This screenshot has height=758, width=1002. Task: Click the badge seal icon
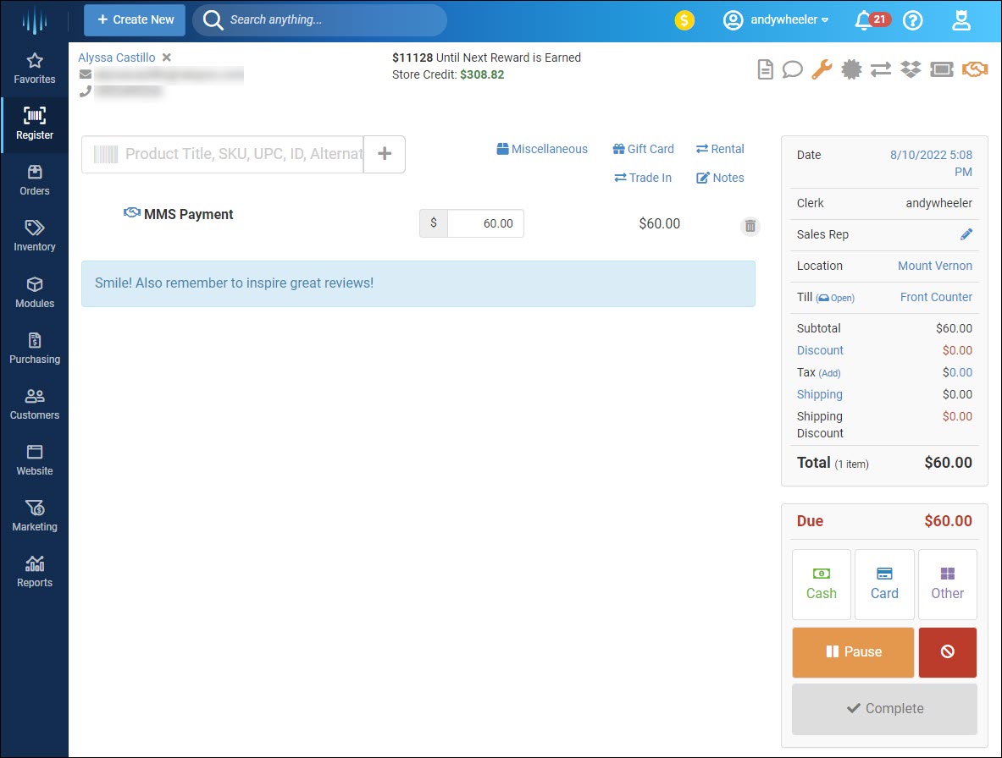[x=851, y=69]
